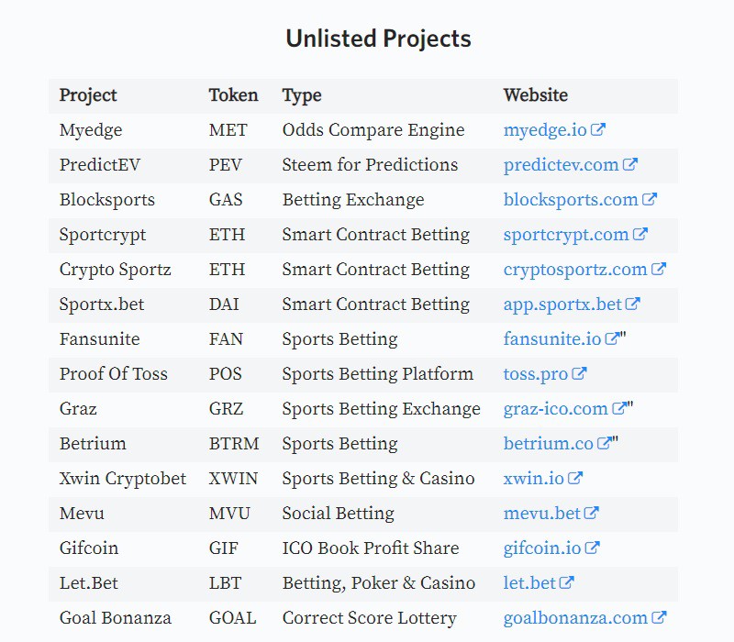Click the Token column header

(233, 95)
